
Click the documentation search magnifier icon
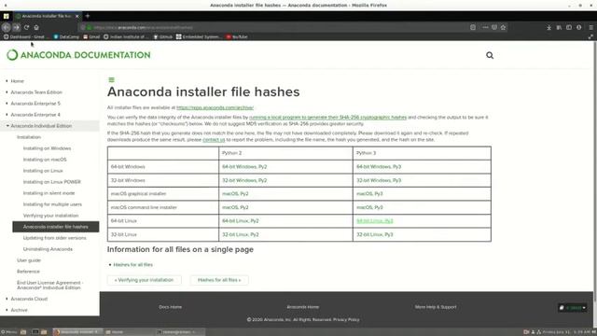(490, 56)
